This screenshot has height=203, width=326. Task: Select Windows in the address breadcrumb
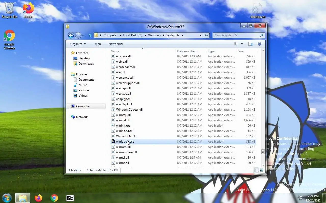coord(154,35)
